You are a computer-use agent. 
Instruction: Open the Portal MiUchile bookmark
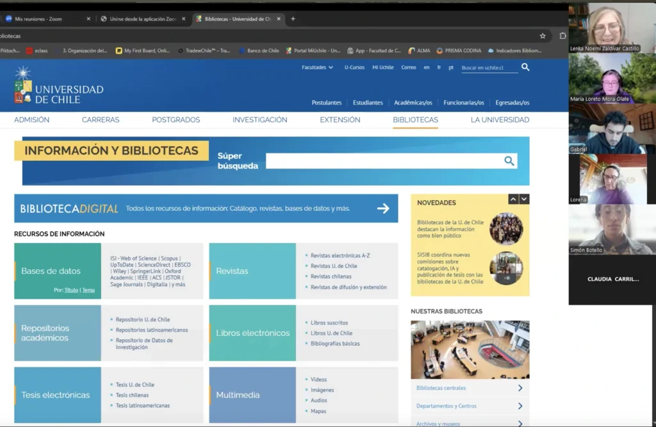click(x=315, y=49)
